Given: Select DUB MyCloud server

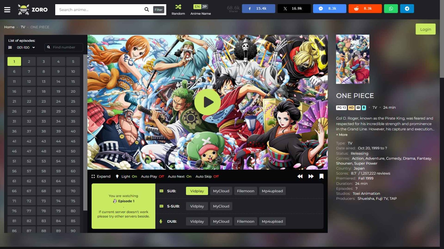Looking at the screenshot, I should tap(221, 221).
